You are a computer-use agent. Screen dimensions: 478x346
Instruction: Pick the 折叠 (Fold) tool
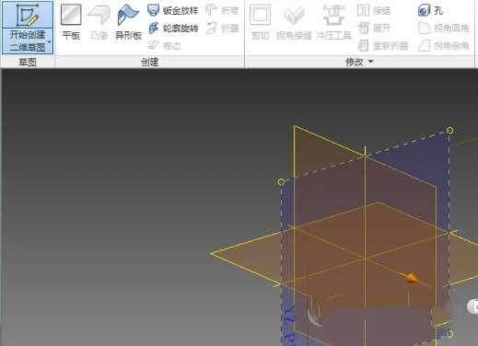click(223, 29)
